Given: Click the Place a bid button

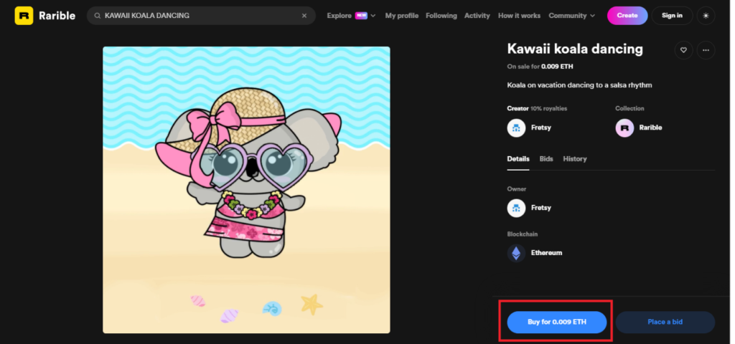Looking at the screenshot, I should 665,322.
